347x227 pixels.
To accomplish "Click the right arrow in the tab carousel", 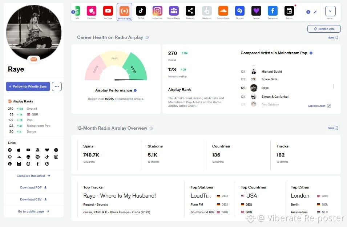I will pos(308,12).
